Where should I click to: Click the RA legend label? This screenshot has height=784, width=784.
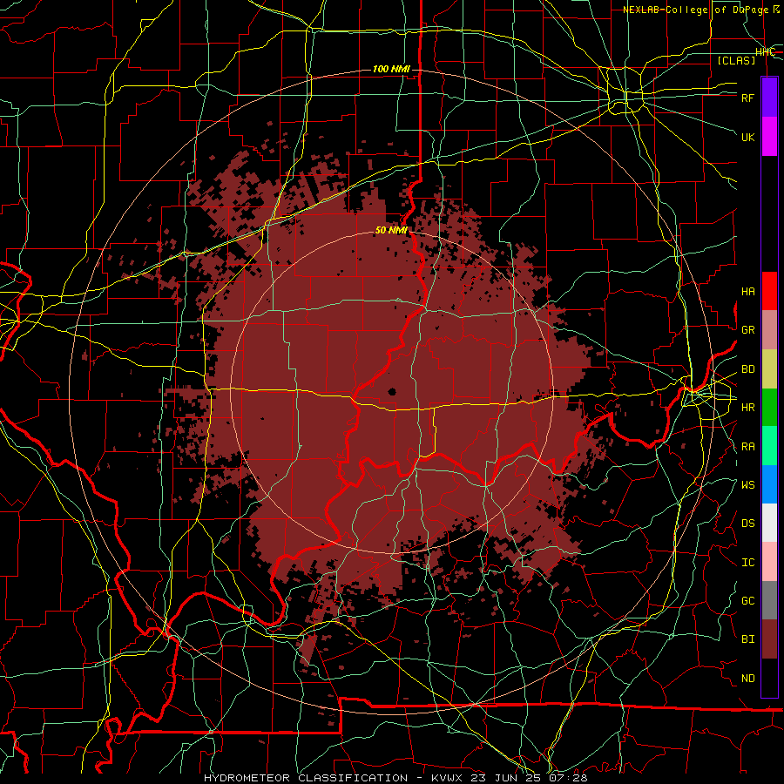click(x=748, y=447)
